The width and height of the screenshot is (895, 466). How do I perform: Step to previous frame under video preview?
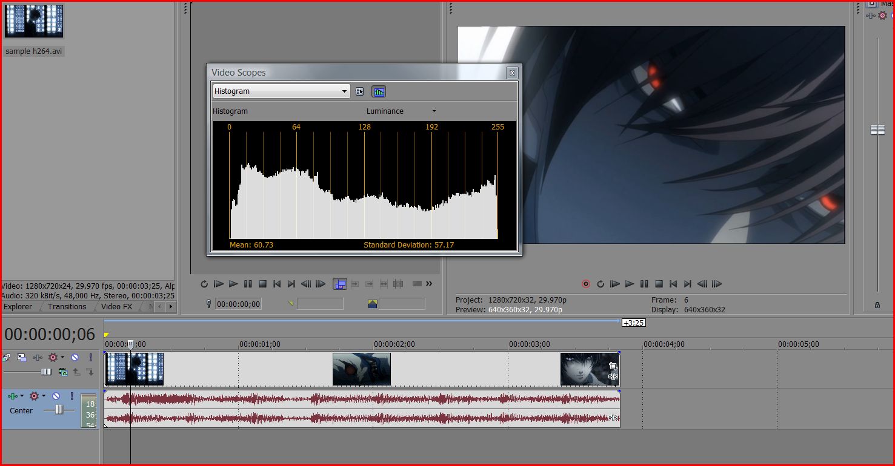[702, 284]
